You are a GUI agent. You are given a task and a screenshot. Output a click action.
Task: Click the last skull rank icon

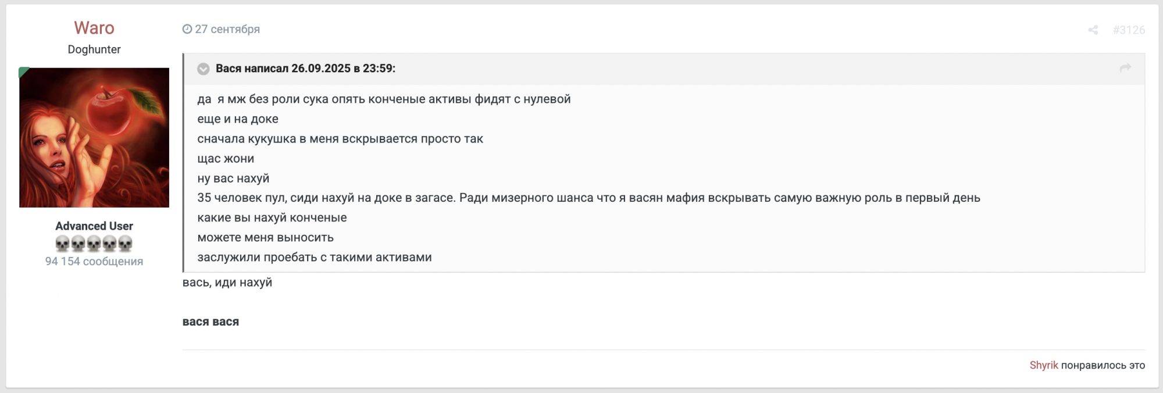click(125, 243)
